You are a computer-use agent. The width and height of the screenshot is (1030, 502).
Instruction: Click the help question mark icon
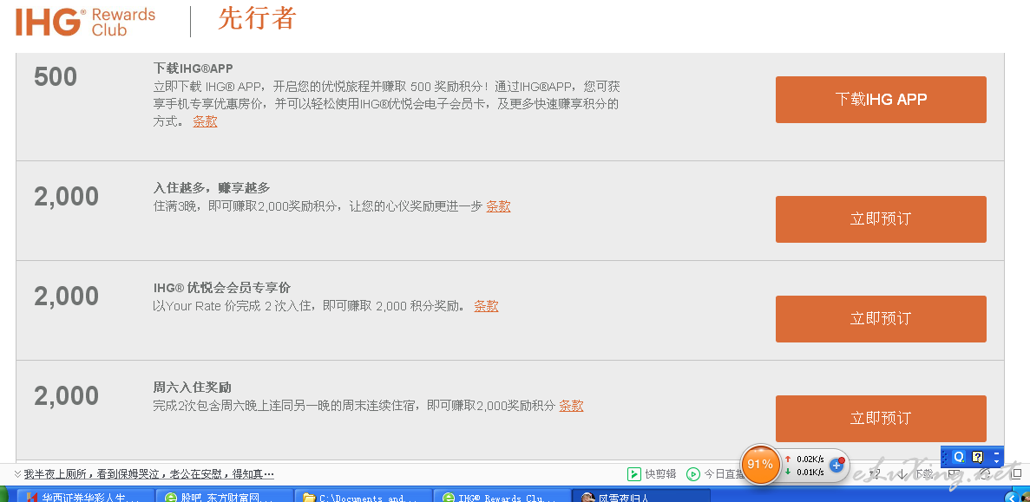point(977,457)
